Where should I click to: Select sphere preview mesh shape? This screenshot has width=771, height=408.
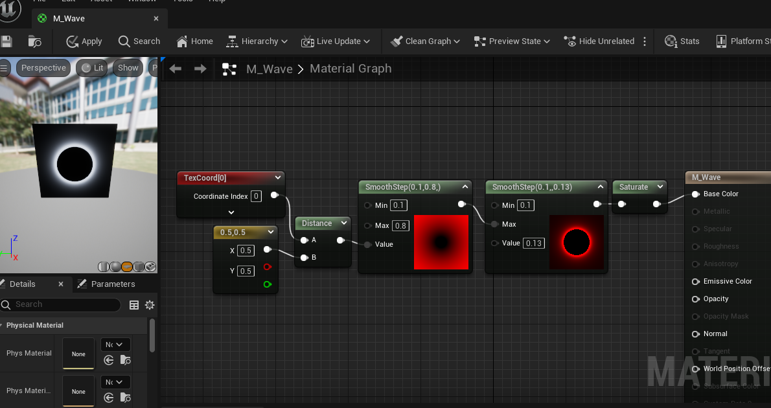[x=115, y=267]
